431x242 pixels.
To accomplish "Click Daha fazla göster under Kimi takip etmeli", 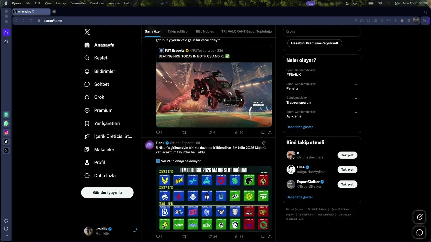I will click(300, 197).
